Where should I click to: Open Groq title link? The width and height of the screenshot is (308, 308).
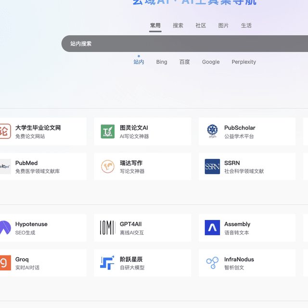22,259
